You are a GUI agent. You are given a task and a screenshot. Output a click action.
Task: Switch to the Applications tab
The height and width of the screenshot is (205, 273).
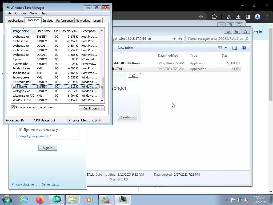point(16,21)
